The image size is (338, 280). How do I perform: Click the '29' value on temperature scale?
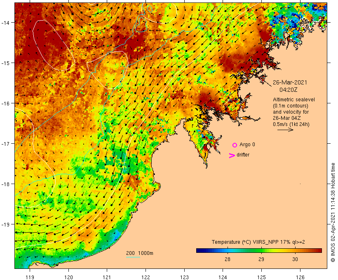(x=261, y=259)
